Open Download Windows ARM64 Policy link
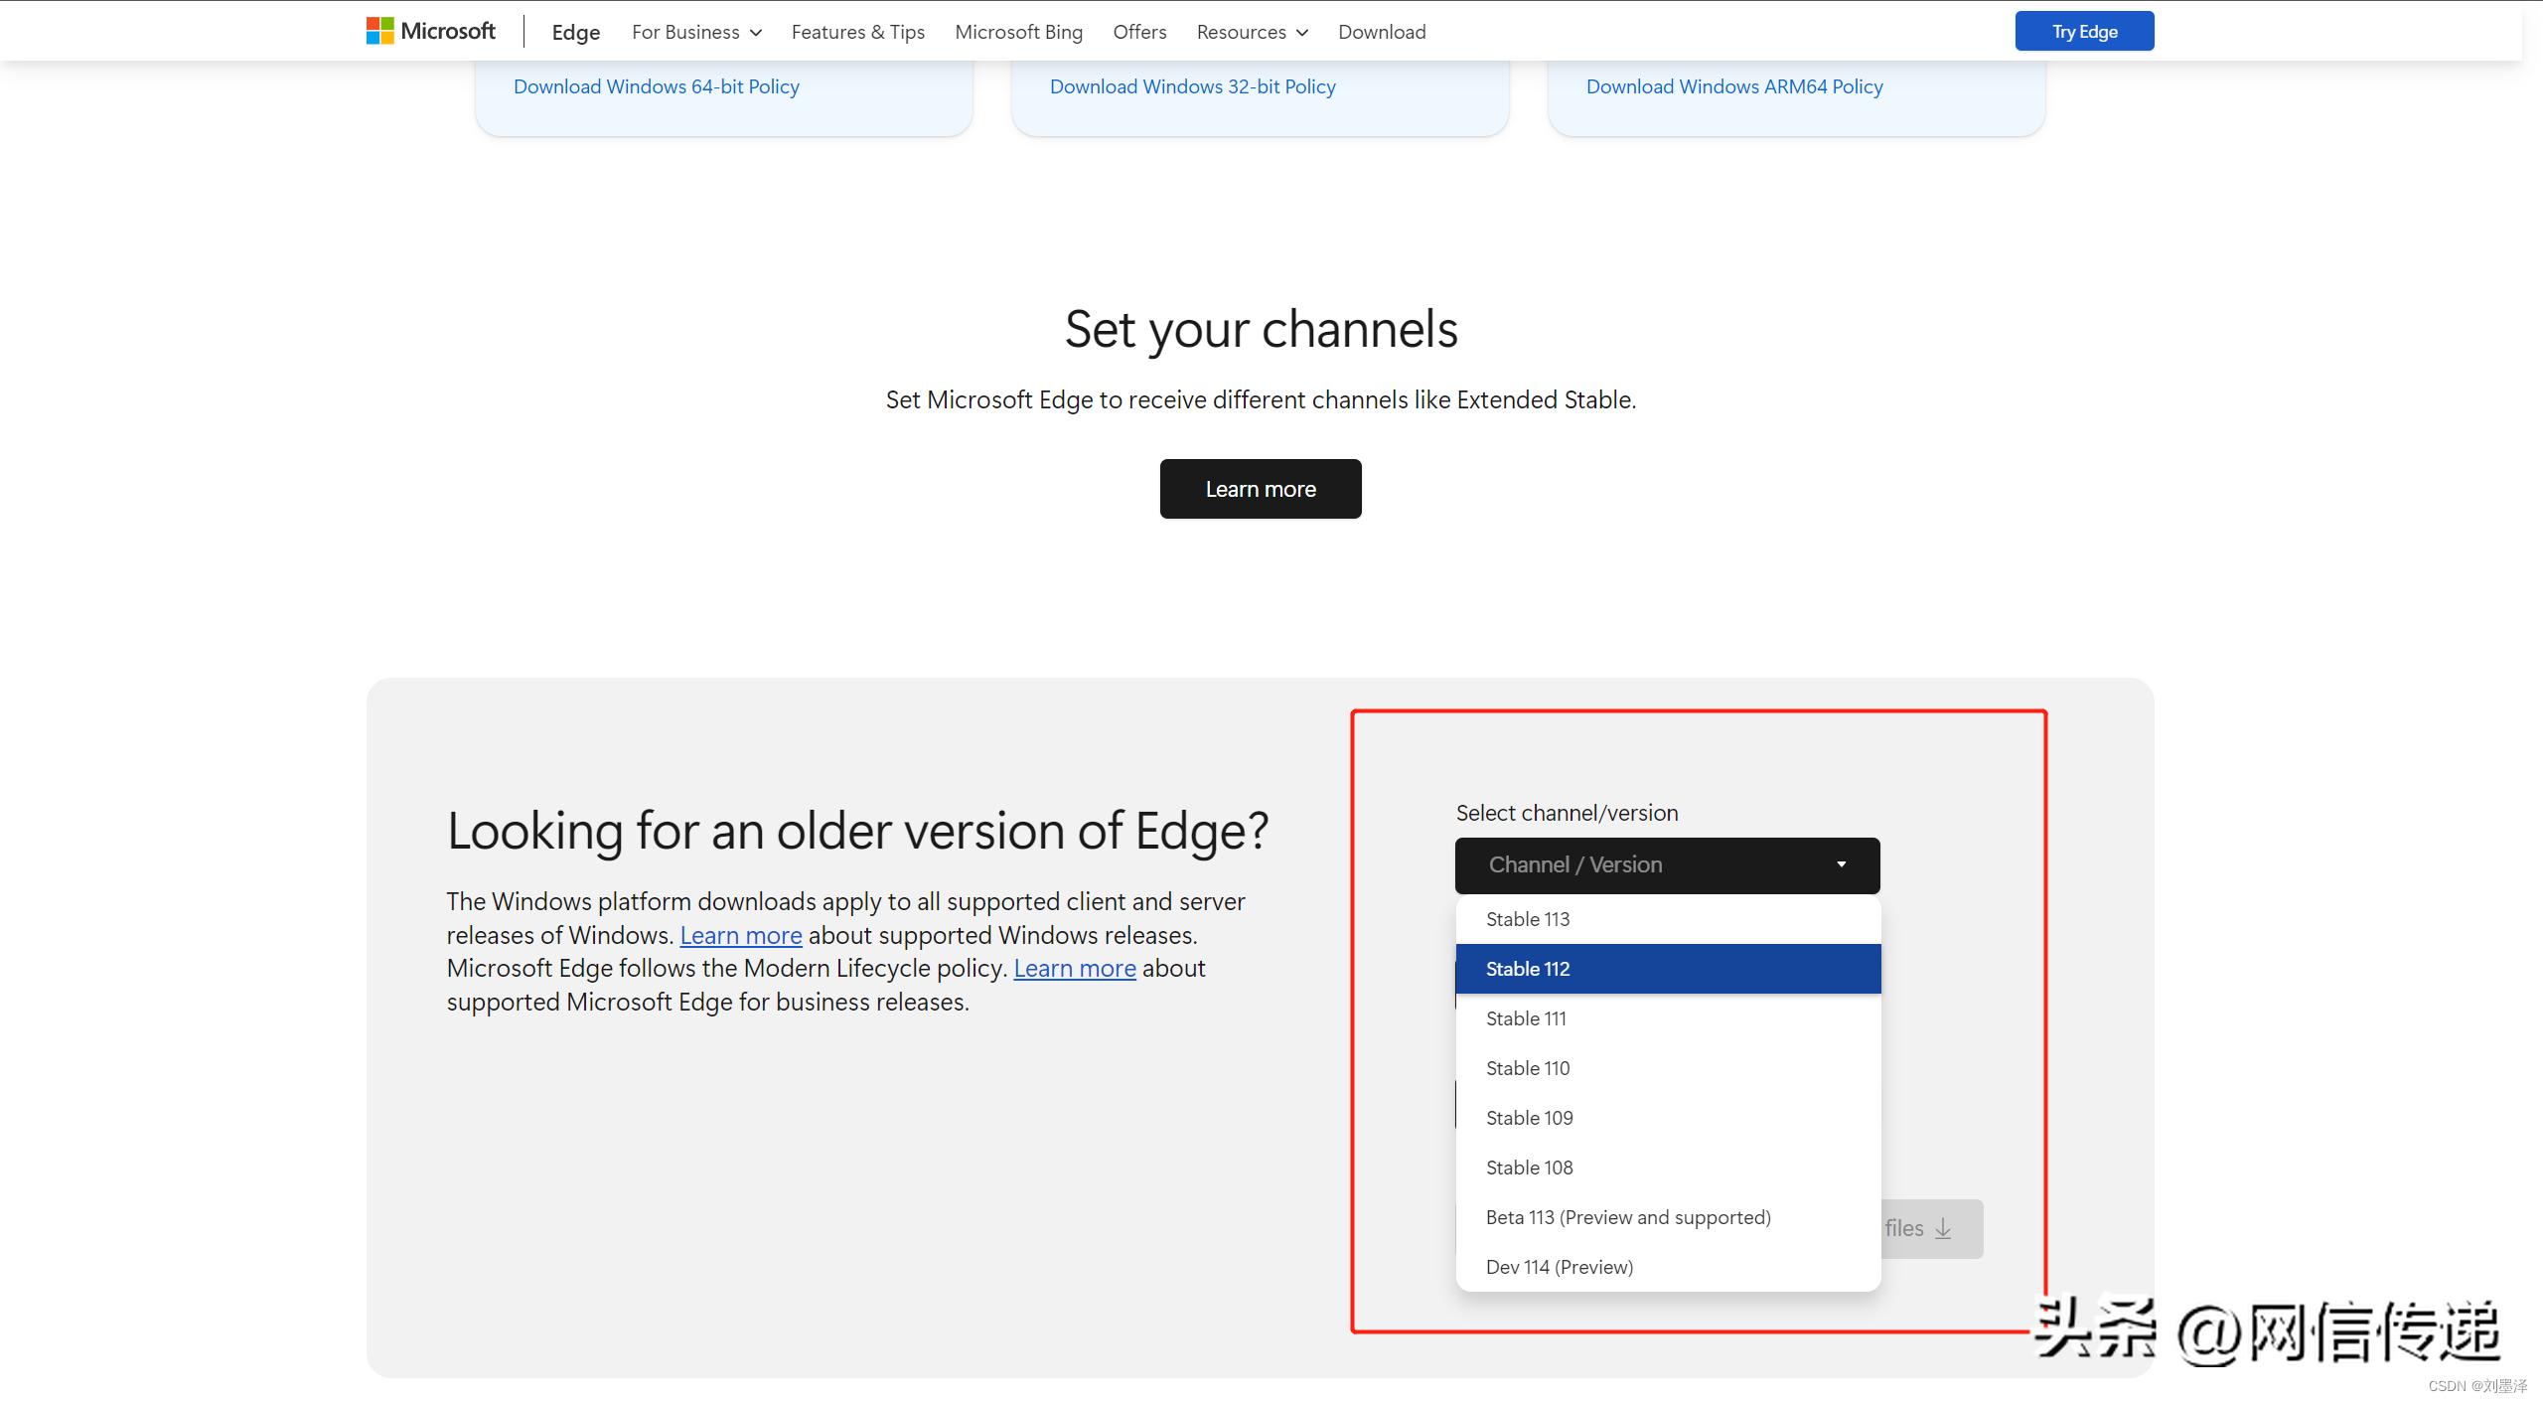Image resolution: width=2543 pixels, height=1403 pixels. coord(1733,86)
